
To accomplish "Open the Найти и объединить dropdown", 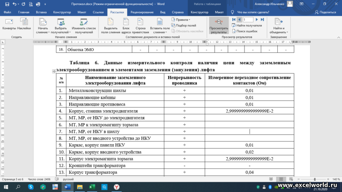I will (279, 26).
